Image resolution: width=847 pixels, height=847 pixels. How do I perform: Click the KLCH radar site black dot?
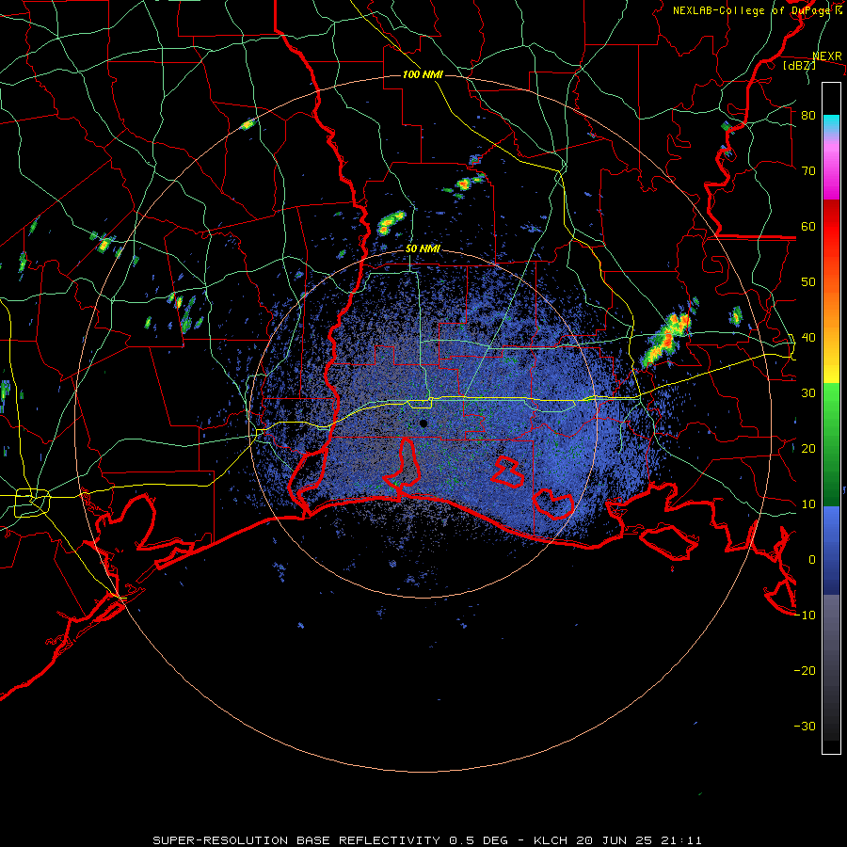click(423, 423)
